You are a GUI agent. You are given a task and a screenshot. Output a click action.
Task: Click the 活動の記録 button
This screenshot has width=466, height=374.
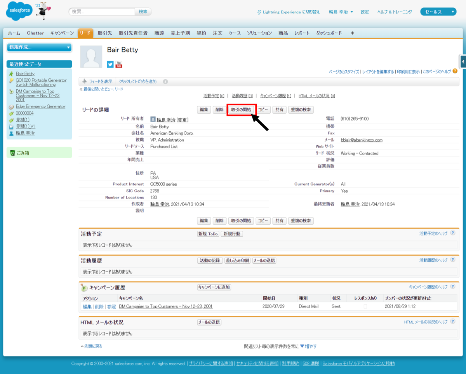pyautogui.click(x=210, y=261)
